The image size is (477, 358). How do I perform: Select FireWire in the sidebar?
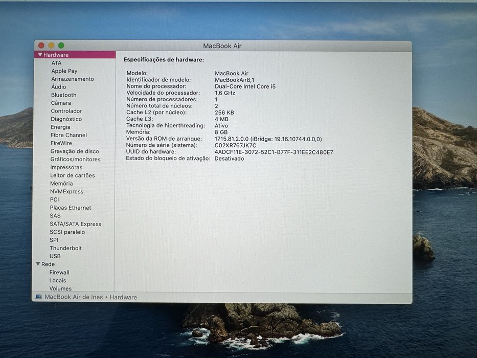point(61,143)
